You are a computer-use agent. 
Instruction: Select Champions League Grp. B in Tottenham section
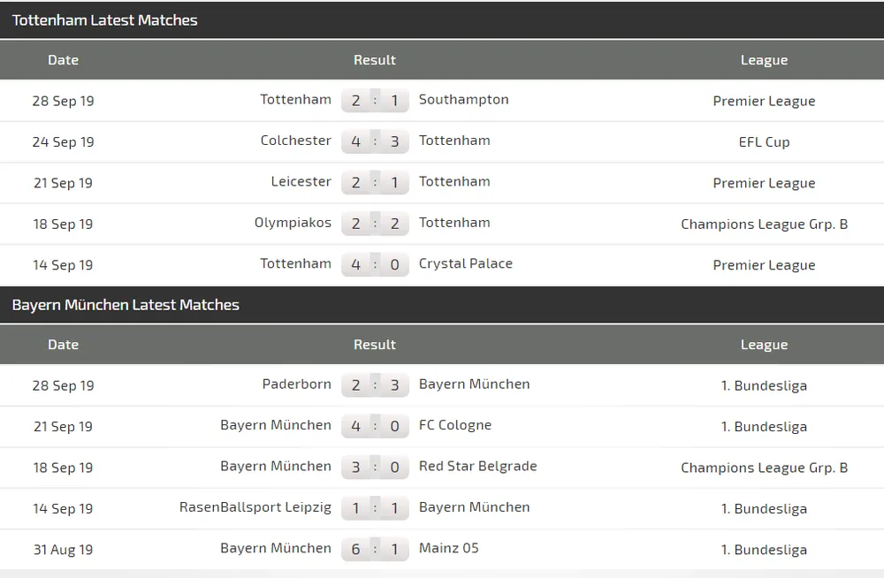[765, 224]
